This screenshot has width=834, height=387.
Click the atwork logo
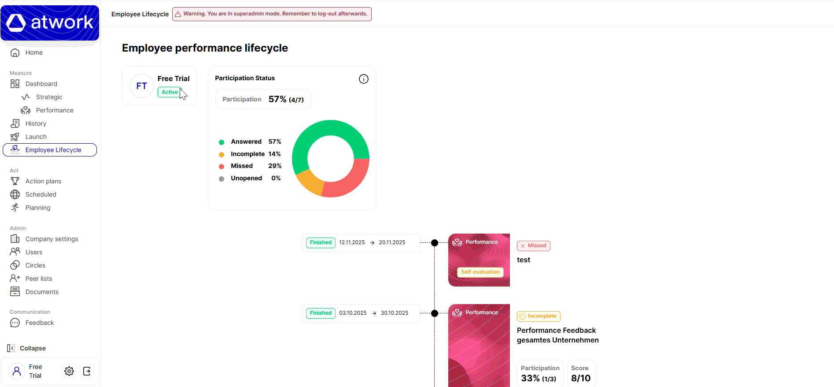point(50,23)
